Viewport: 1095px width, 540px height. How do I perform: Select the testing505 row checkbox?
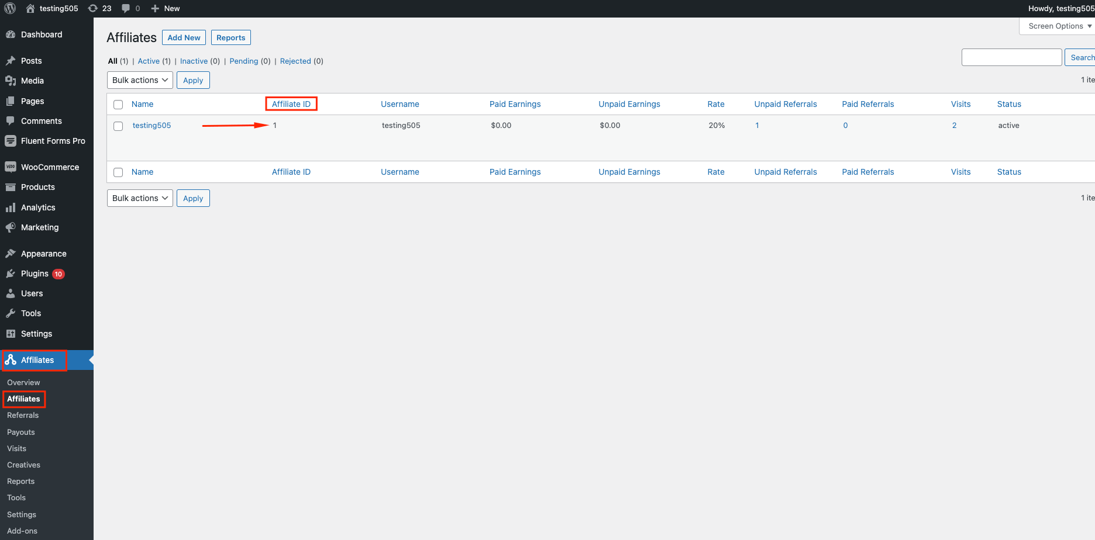click(x=118, y=126)
